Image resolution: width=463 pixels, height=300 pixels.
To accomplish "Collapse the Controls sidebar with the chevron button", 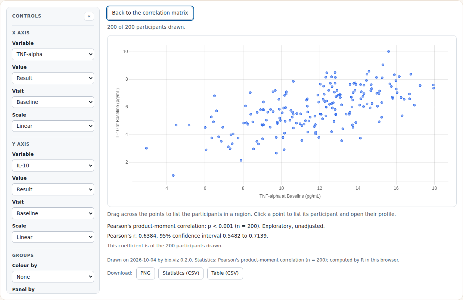I will [89, 16].
